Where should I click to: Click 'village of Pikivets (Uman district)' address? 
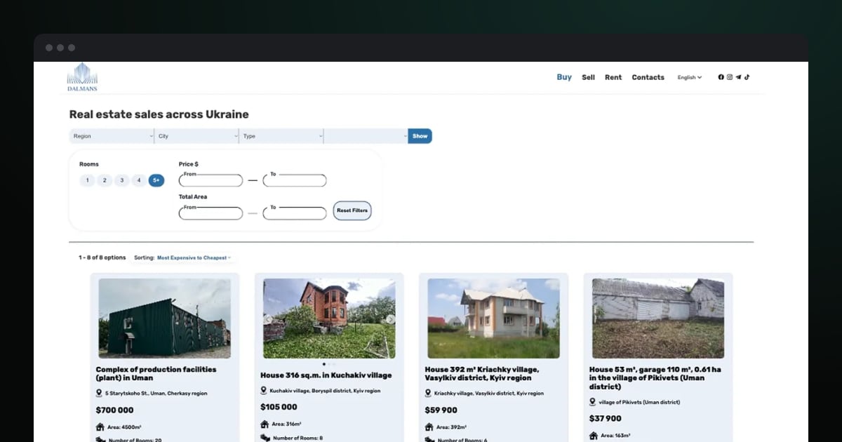click(639, 402)
